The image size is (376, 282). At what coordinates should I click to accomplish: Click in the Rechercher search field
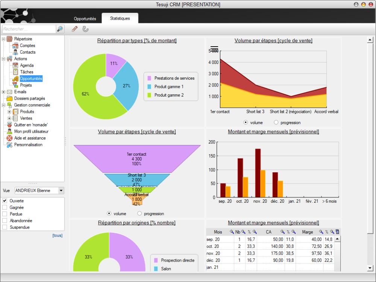[x=29, y=29]
